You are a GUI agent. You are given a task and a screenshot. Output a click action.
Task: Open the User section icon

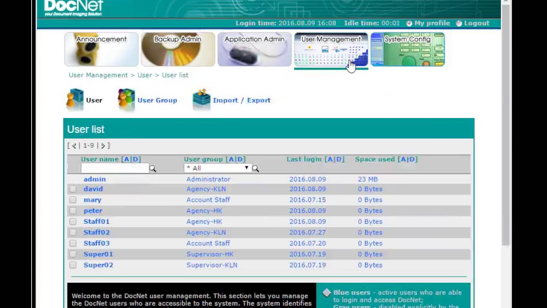coord(75,99)
